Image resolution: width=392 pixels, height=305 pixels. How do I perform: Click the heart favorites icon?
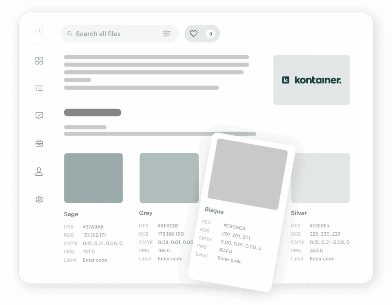[x=194, y=34]
